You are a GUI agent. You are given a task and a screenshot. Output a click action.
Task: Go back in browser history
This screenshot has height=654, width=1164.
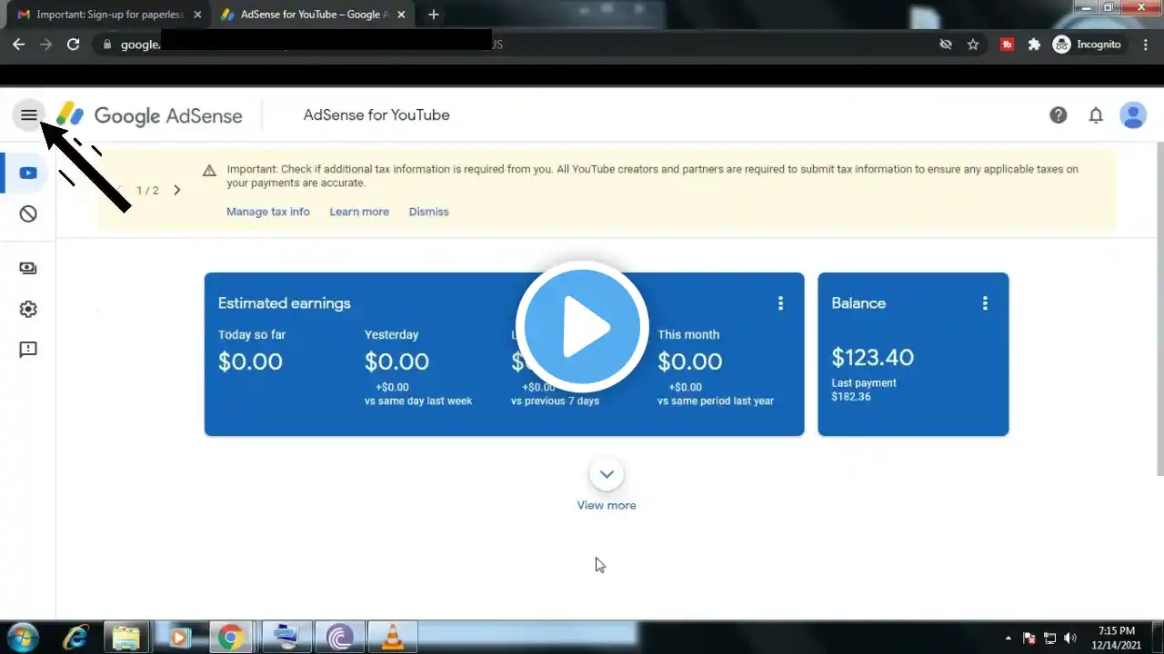point(18,45)
